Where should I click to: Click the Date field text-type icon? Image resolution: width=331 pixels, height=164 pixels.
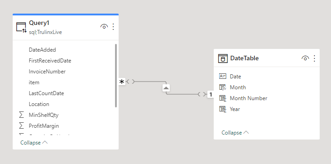click(x=222, y=76)
